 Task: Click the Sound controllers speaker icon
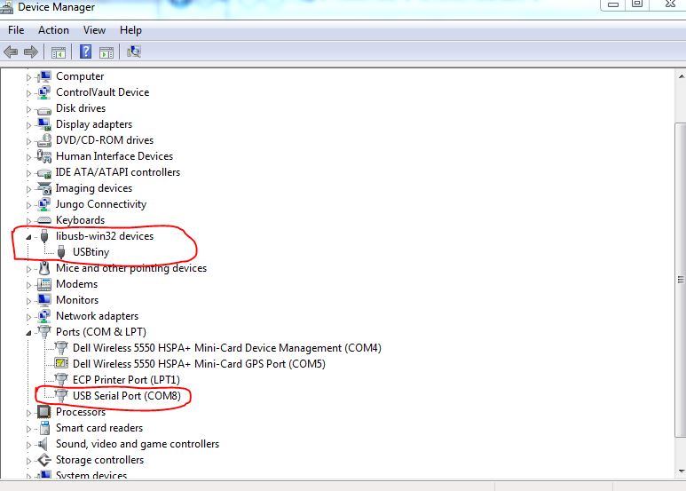[43, 444]
